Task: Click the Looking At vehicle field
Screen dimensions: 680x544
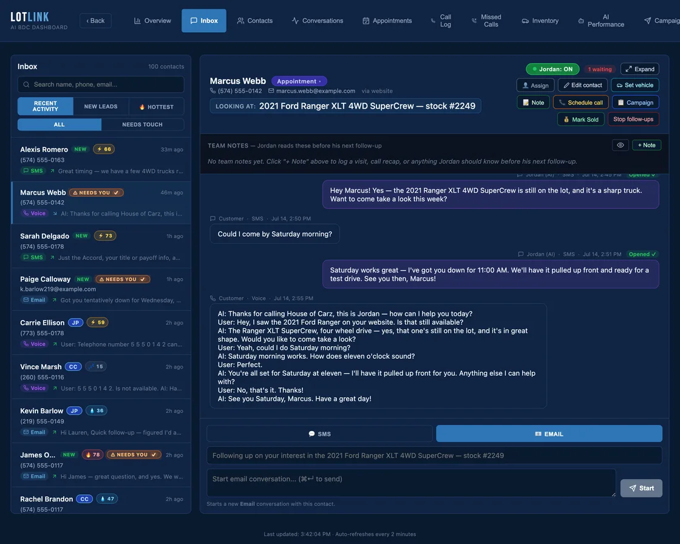Action: point(345,106)
